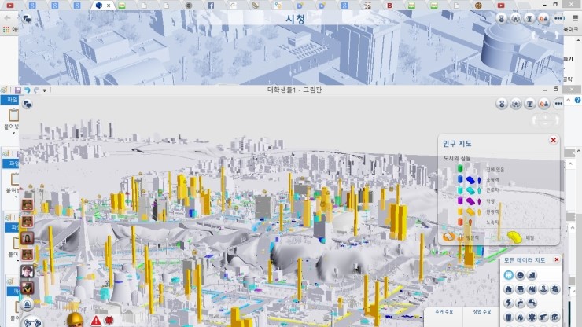Screen dimensions: 582x327
Task: Close the 모든 데이터 지도 panel
Action: click(x=557, y=259)
